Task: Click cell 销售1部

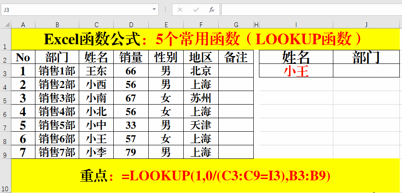Action: point(57,70)
